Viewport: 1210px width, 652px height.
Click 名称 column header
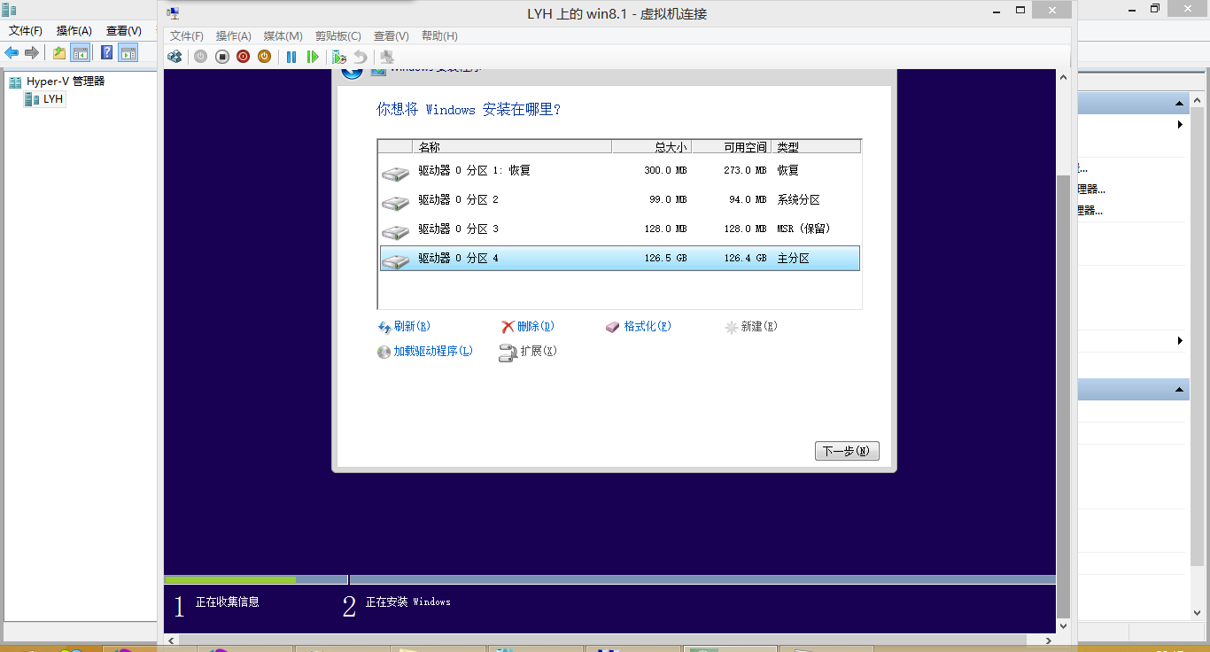point(512,147)
